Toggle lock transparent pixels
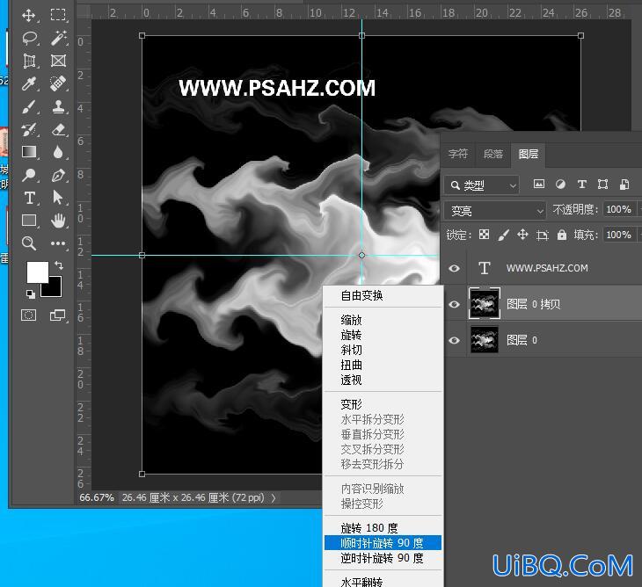The height and width of the screenshot is (587, 642). pyautogui.click(x=484, y=235)
